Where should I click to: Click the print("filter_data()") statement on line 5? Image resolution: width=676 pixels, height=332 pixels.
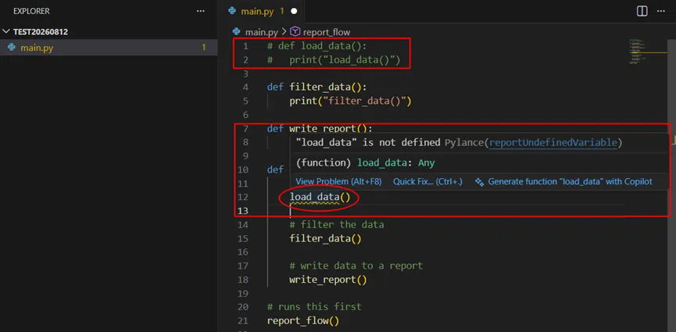(x=350, y=102)
